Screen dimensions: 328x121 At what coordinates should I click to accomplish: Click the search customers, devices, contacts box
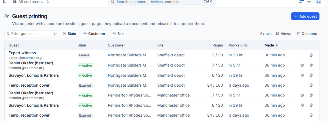[x=162, y=2]
